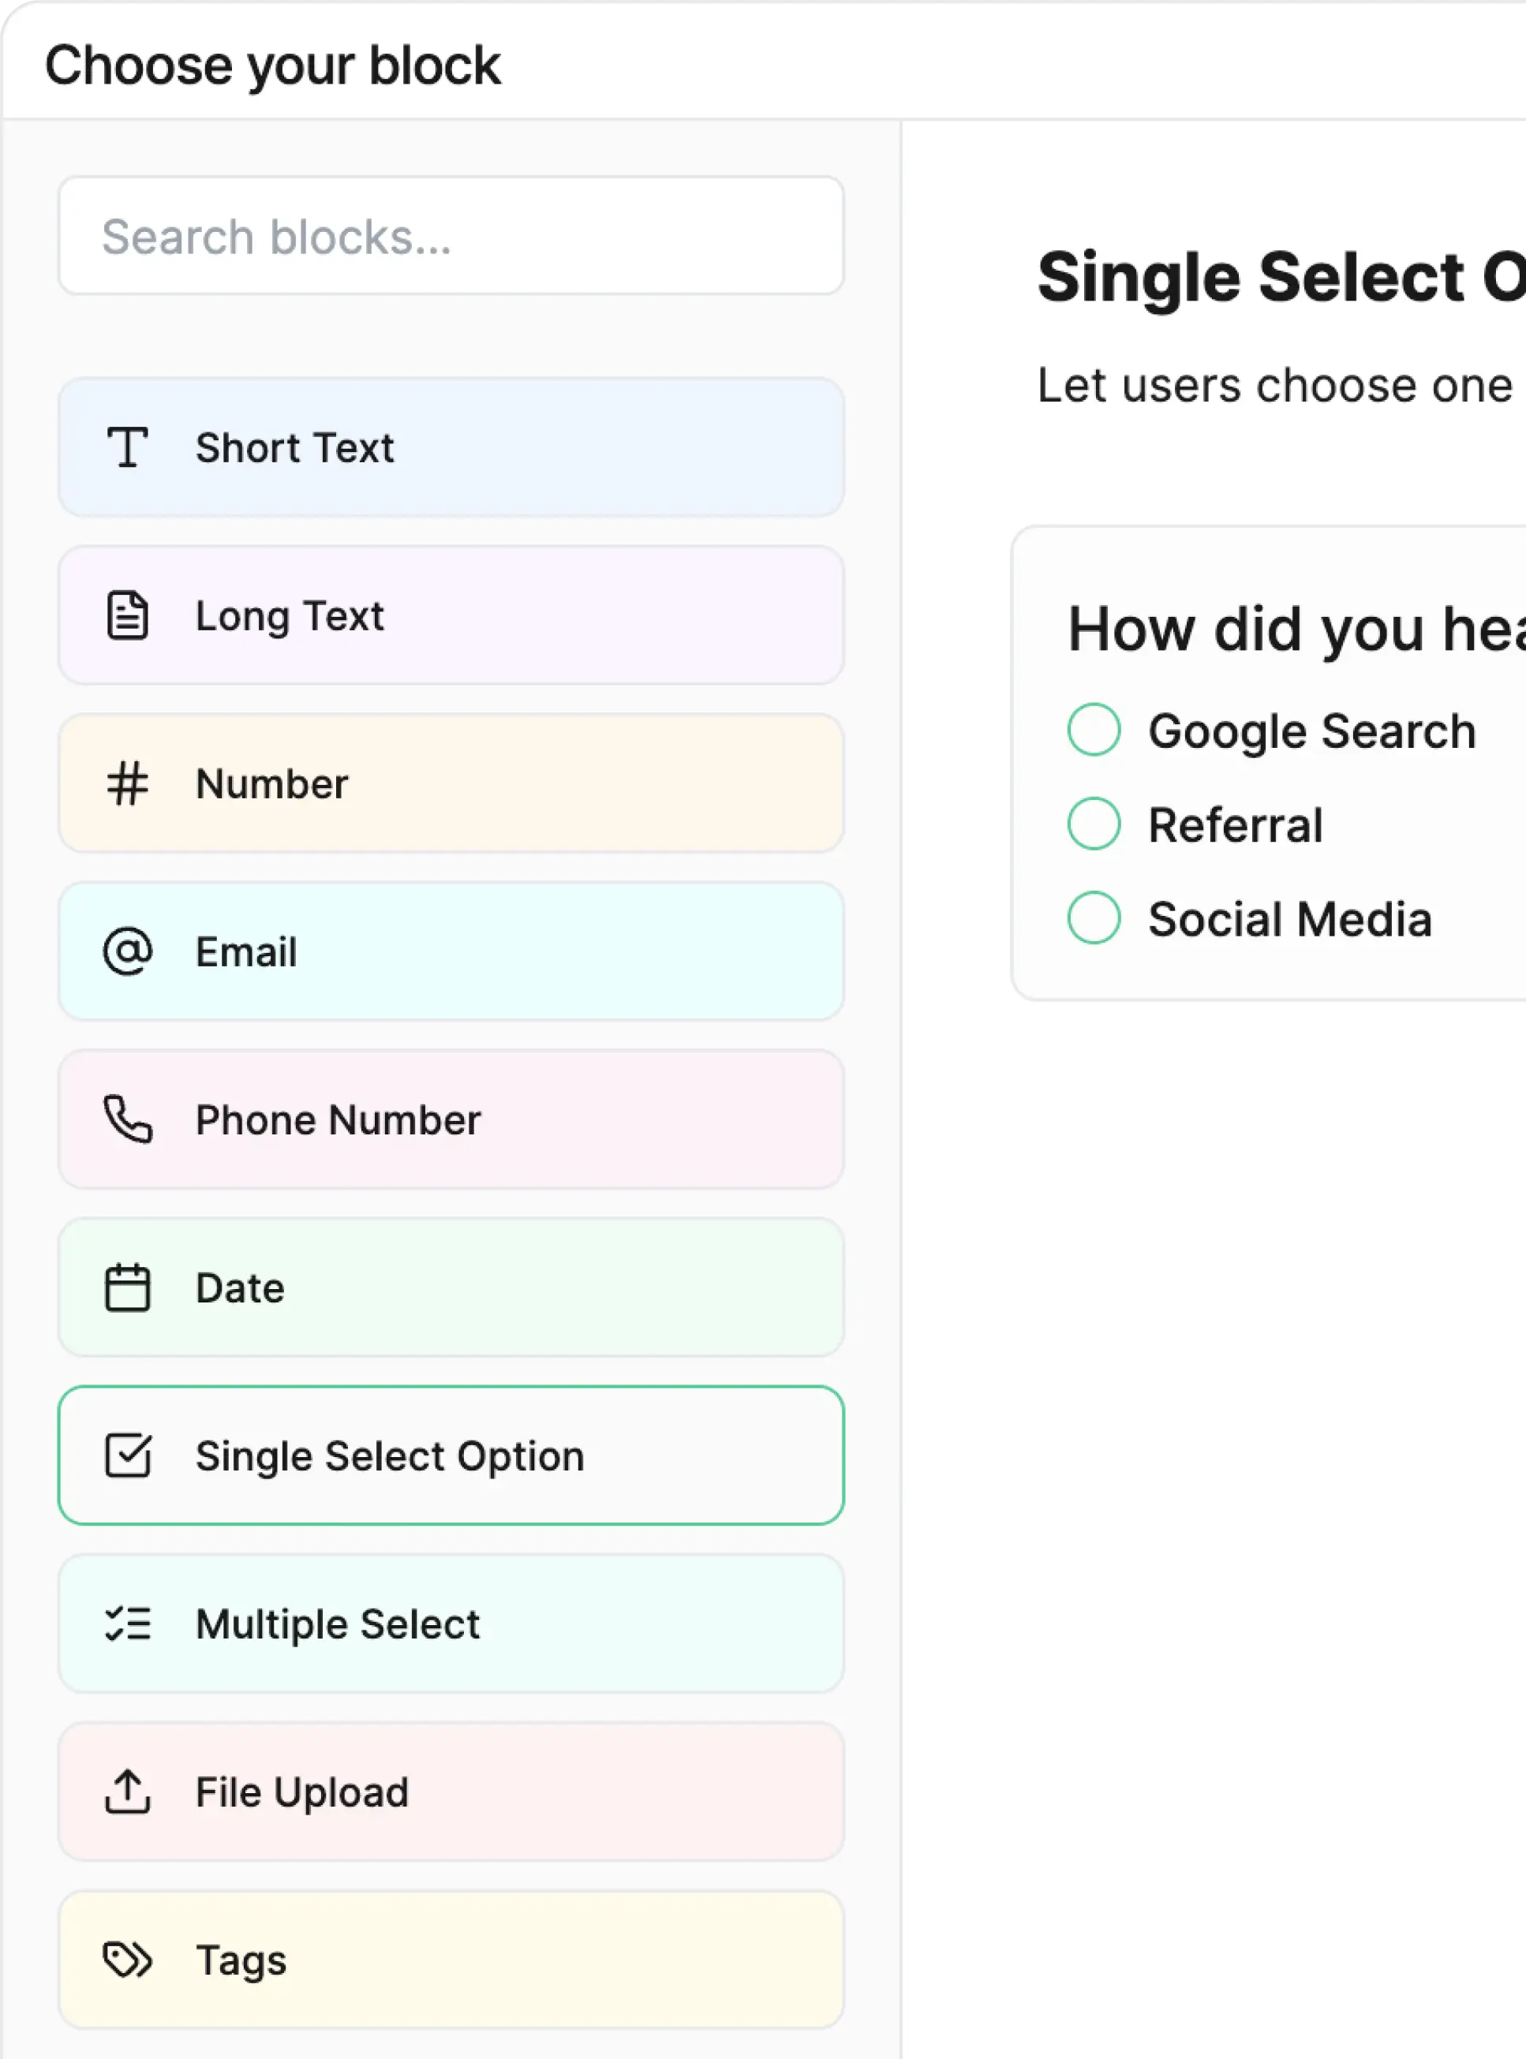Pick the Number block
The height and width of the screenshot is (2059, 1526).
click(x=451, y=784)
